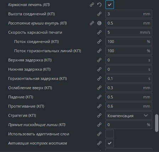Enable Использовать адаптивные слои checkbox
The image size is (159, 152).
[x=110, y=134]
